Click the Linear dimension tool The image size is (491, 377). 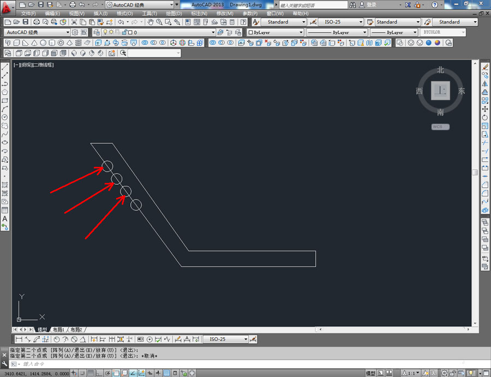tap(19, 339)
